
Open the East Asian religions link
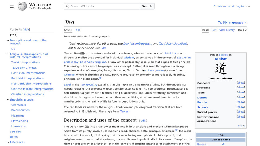pyautogui.click(x=93, y=62)
